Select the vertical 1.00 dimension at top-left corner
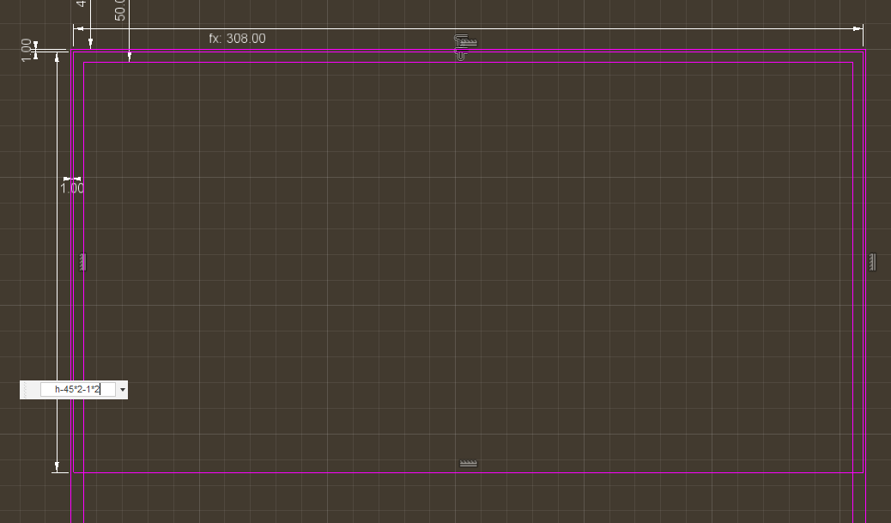 pos(26,50)
